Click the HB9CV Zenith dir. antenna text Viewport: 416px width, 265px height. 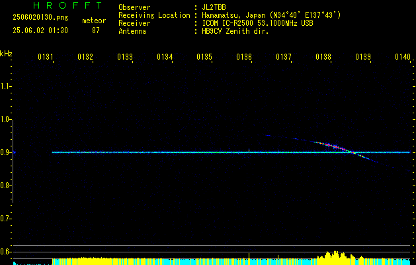[x=235, y=31]
